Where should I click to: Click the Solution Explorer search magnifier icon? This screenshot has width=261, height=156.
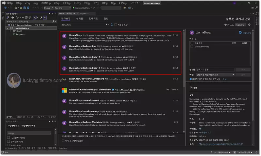(x=53, y=21)
